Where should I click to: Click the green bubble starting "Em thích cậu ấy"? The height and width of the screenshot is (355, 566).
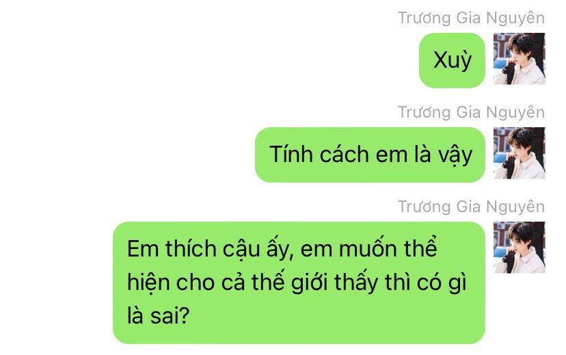(299, 282)
